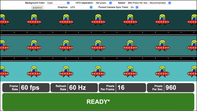
Task: Click the sync track strip between top and middle lanes
Action: coord(98,33)
